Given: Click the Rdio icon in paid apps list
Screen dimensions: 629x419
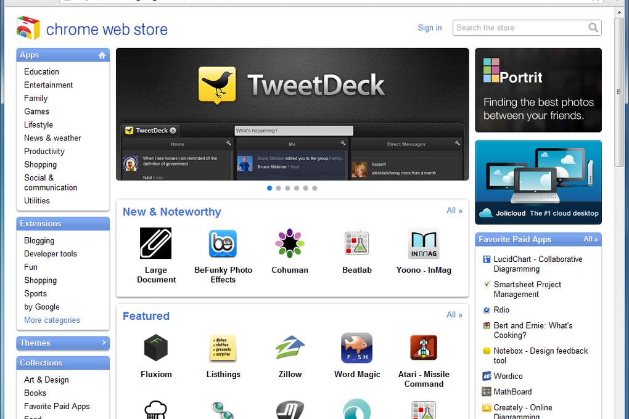Looking at the screenshot, I should coord(487,310).
